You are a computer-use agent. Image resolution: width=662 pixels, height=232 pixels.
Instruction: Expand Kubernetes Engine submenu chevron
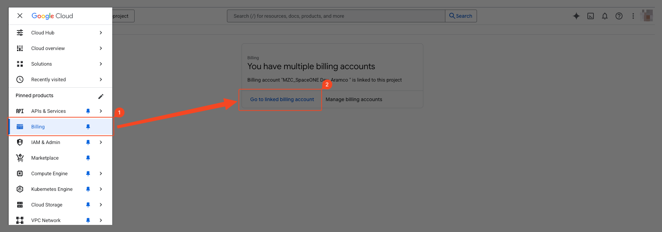click(x=101, y=189)
